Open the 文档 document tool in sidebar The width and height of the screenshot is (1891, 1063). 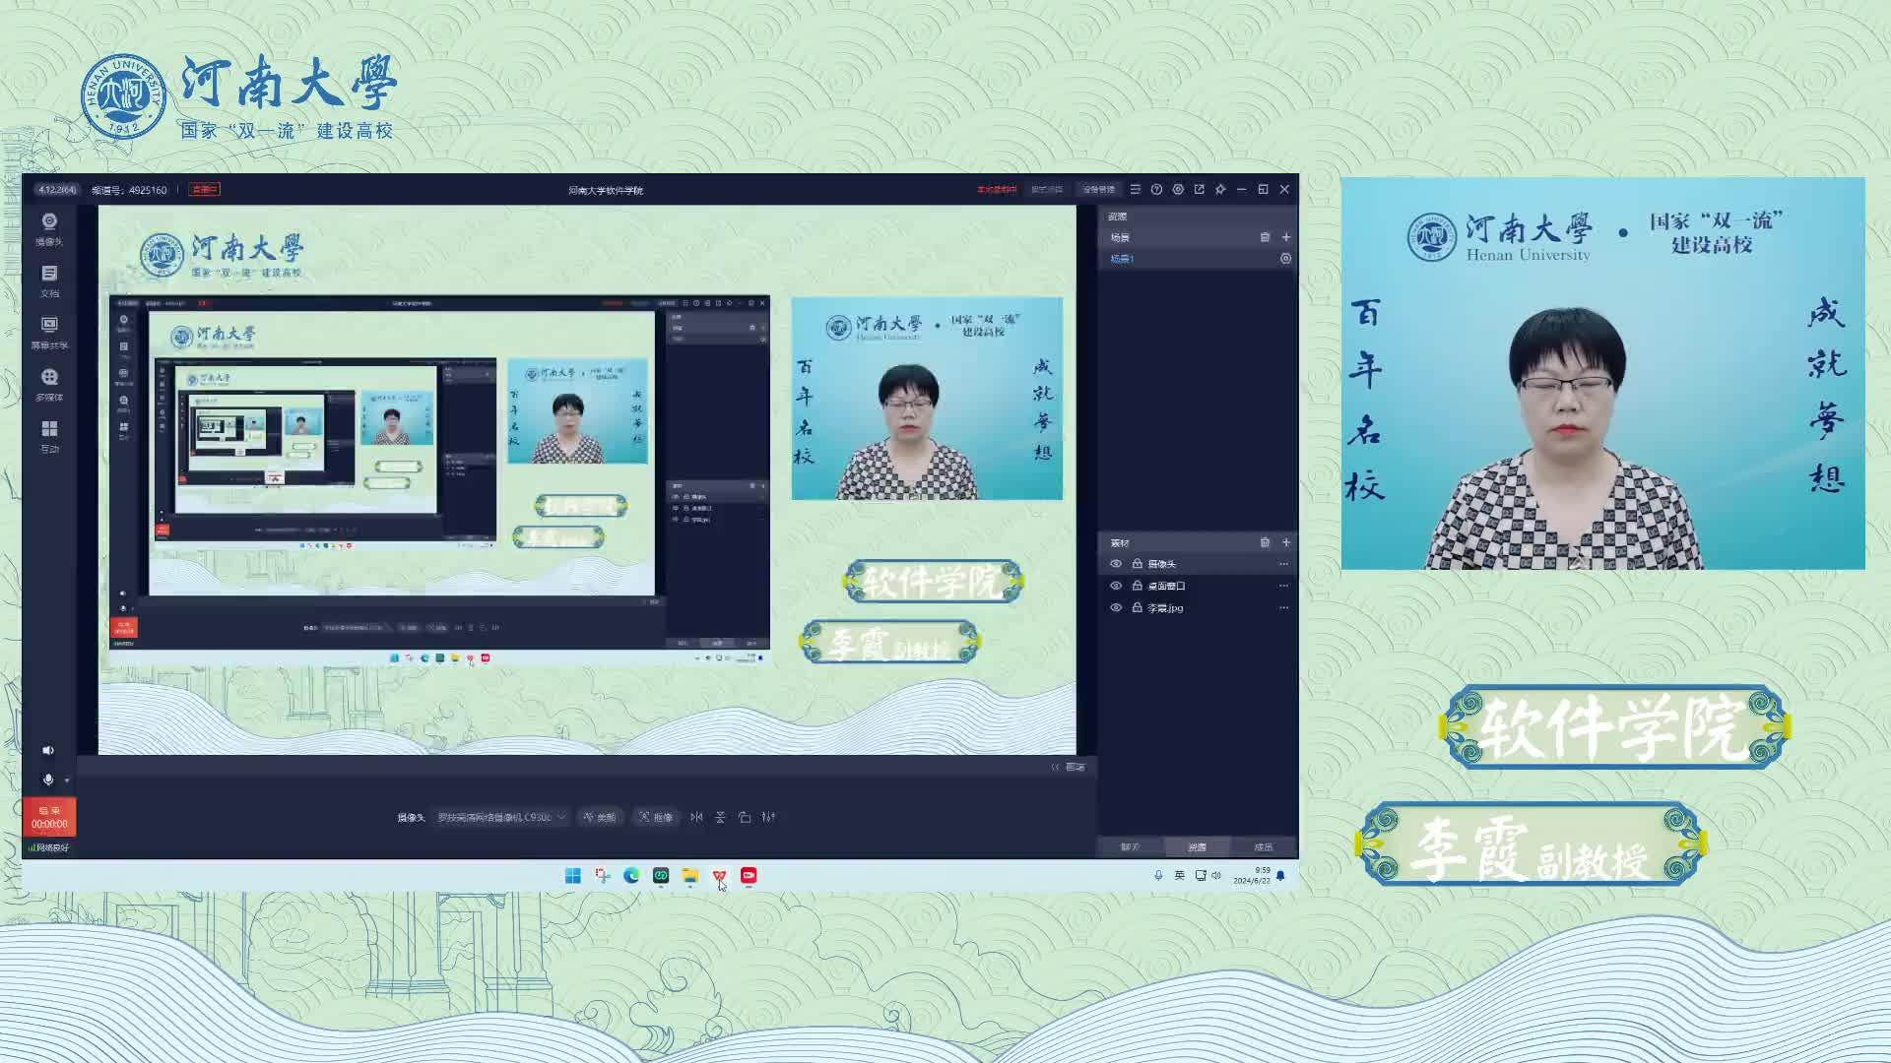[49, 281]
